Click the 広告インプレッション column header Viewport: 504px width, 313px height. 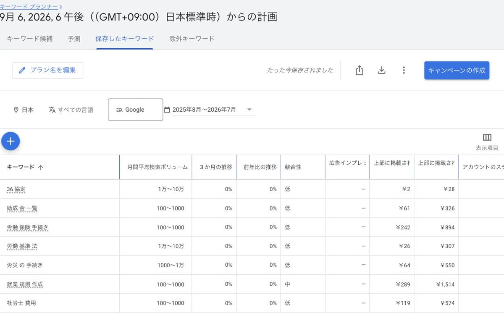[347, 163]
